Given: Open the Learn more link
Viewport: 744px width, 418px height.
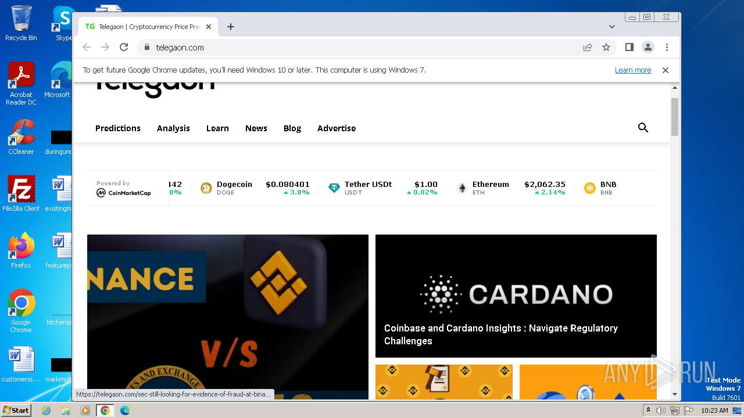Looking at the screenshot, I should click(x=633, y=70).
